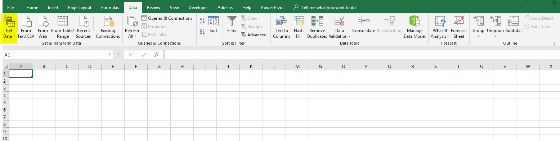Viewport: 560px width, 141px height.
Task: Open the Get Data menu
Action: (x=9, y=27)
